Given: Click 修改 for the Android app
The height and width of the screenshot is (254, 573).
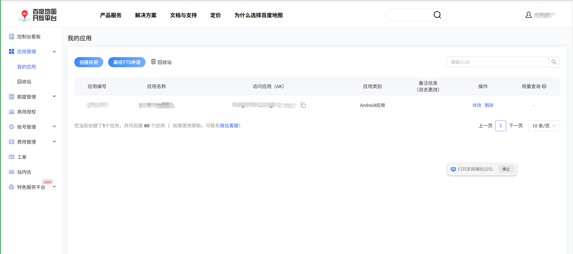Looking at the screenshot, I should coord(477,105).
